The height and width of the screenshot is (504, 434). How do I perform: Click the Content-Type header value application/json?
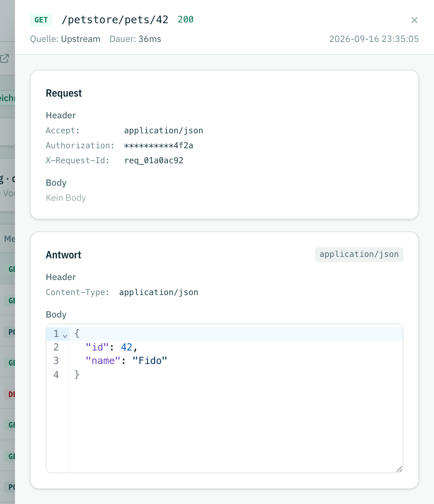point(159,292)
